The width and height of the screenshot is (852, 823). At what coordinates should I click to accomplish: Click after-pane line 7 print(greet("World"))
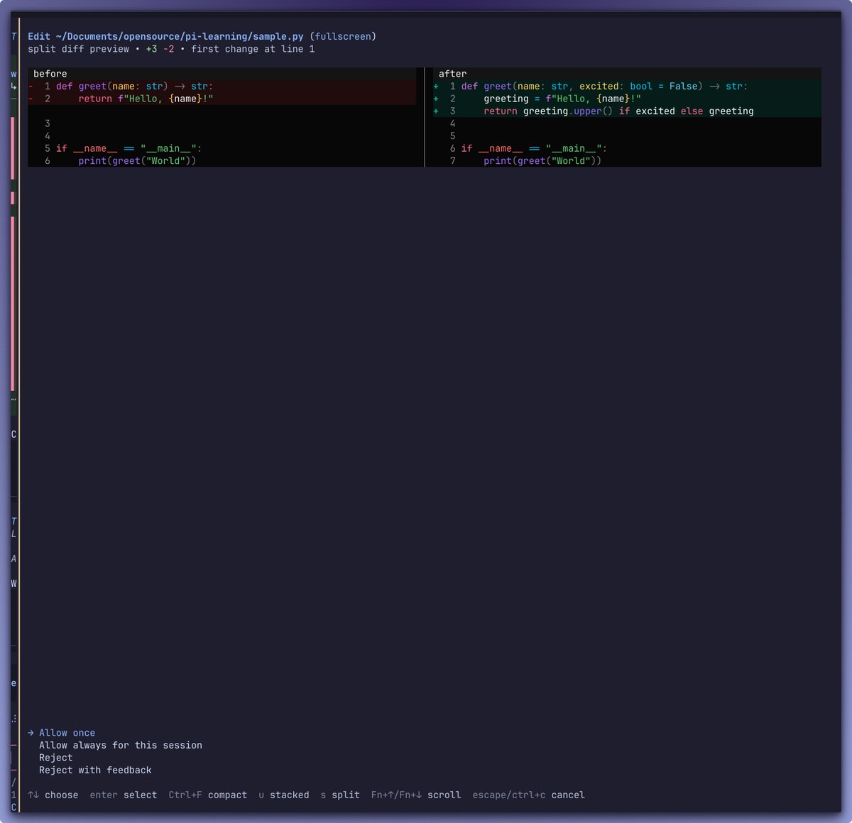[627, 160]
